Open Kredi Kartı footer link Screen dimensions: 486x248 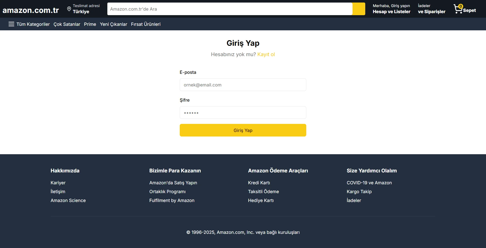tap(259, 183)
